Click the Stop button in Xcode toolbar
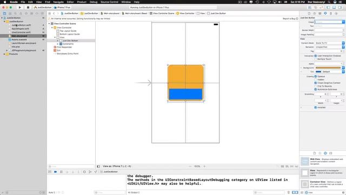The width and height of the screenshot is (346, 195). pos(28,7)
